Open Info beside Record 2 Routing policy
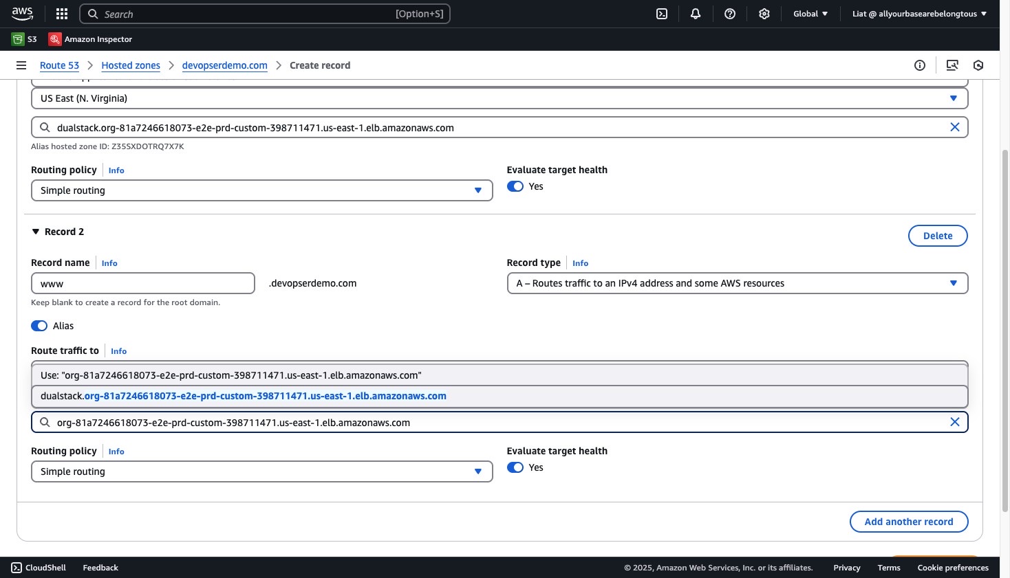This screenshot has width=1010, height=578. [116, 452]
